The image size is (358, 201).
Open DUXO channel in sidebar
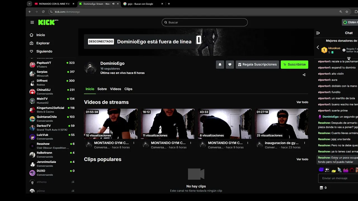52,173
